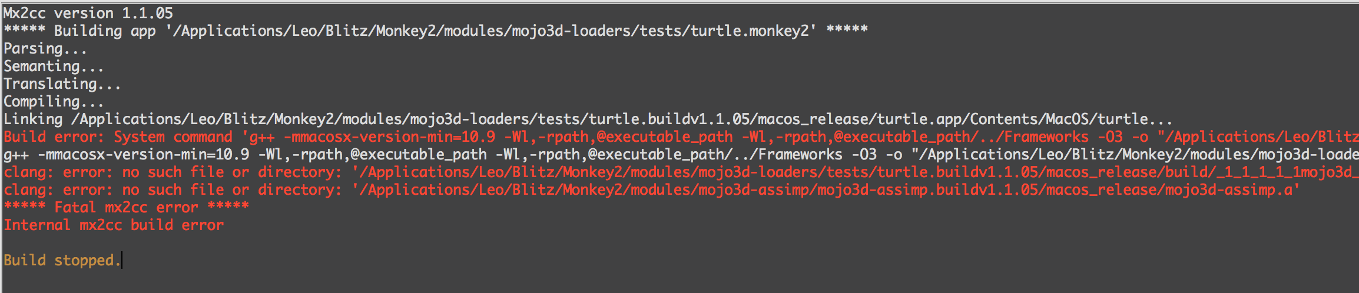Click the Parsing... output line
The image size is (1359, 293).
coord(45,48)
